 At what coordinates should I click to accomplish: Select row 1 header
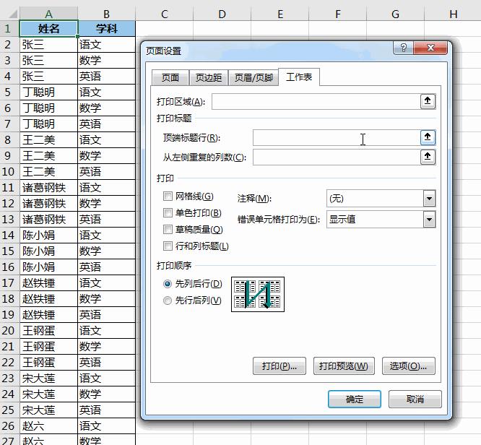click(9, 29)
